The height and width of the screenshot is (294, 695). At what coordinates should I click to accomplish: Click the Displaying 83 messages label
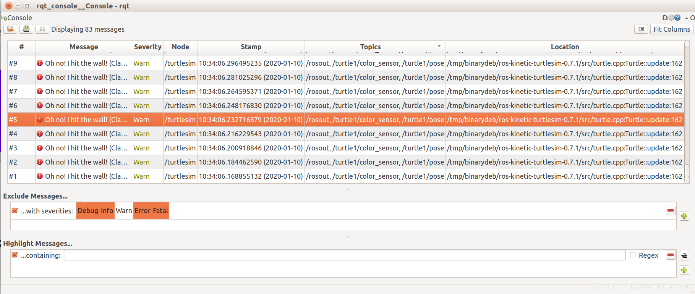88,29
